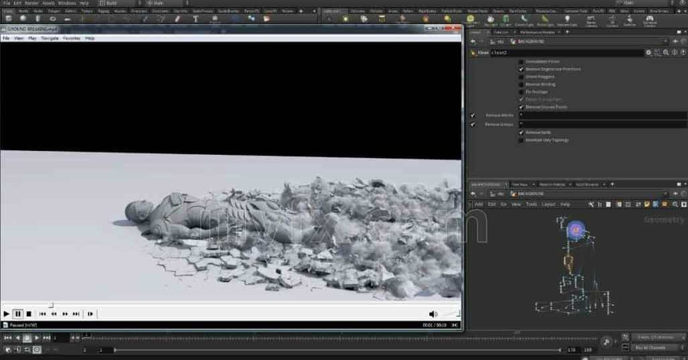Select the Torus tool in Create shelf
The width and height of the screenshot is (688, 360).
point(53,19)
